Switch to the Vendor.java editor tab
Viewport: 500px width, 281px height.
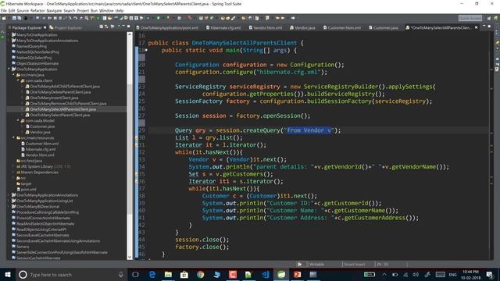302,28
